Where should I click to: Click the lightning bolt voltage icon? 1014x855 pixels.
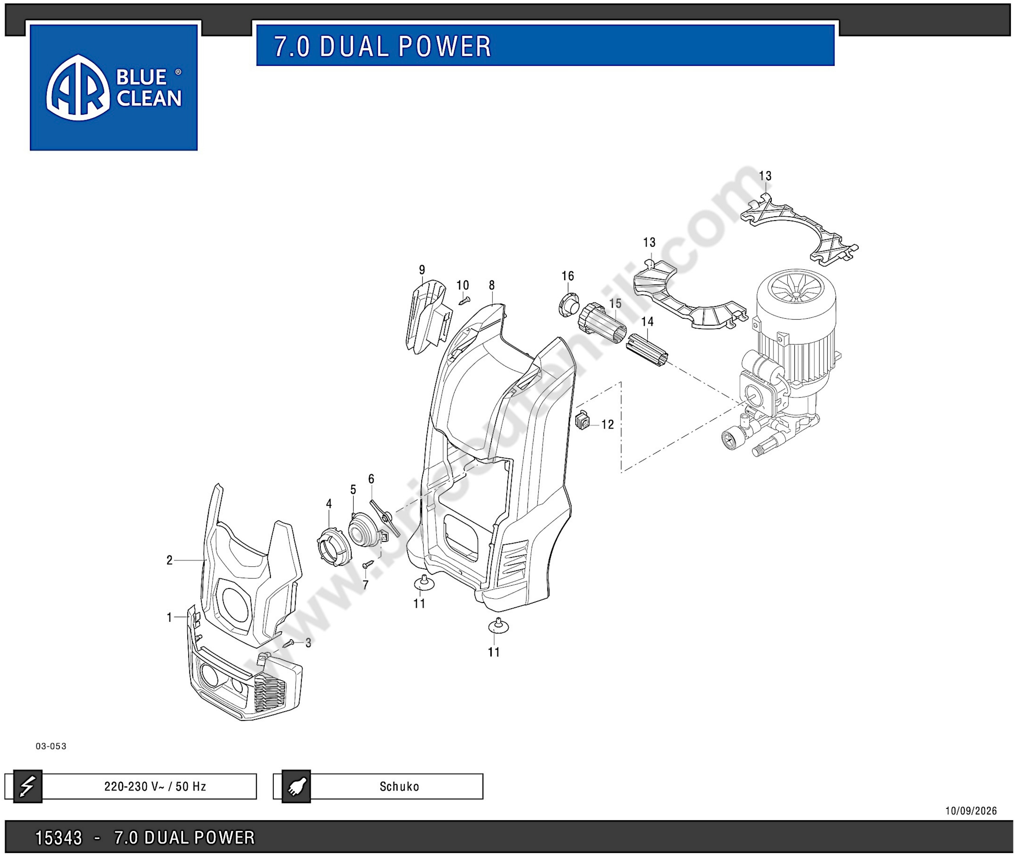28,786
